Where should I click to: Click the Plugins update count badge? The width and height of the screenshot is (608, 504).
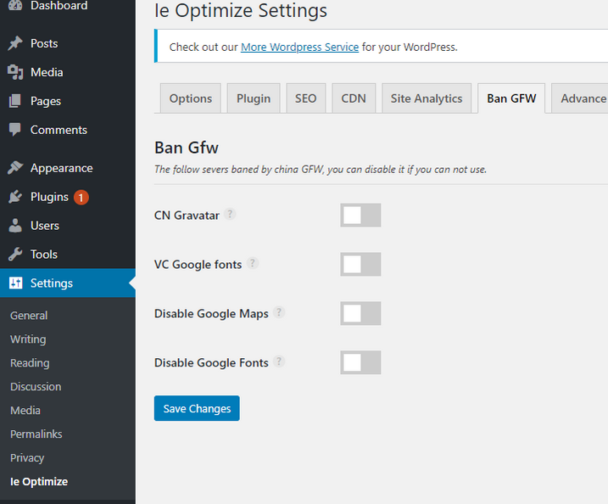(x=81, y=197)
